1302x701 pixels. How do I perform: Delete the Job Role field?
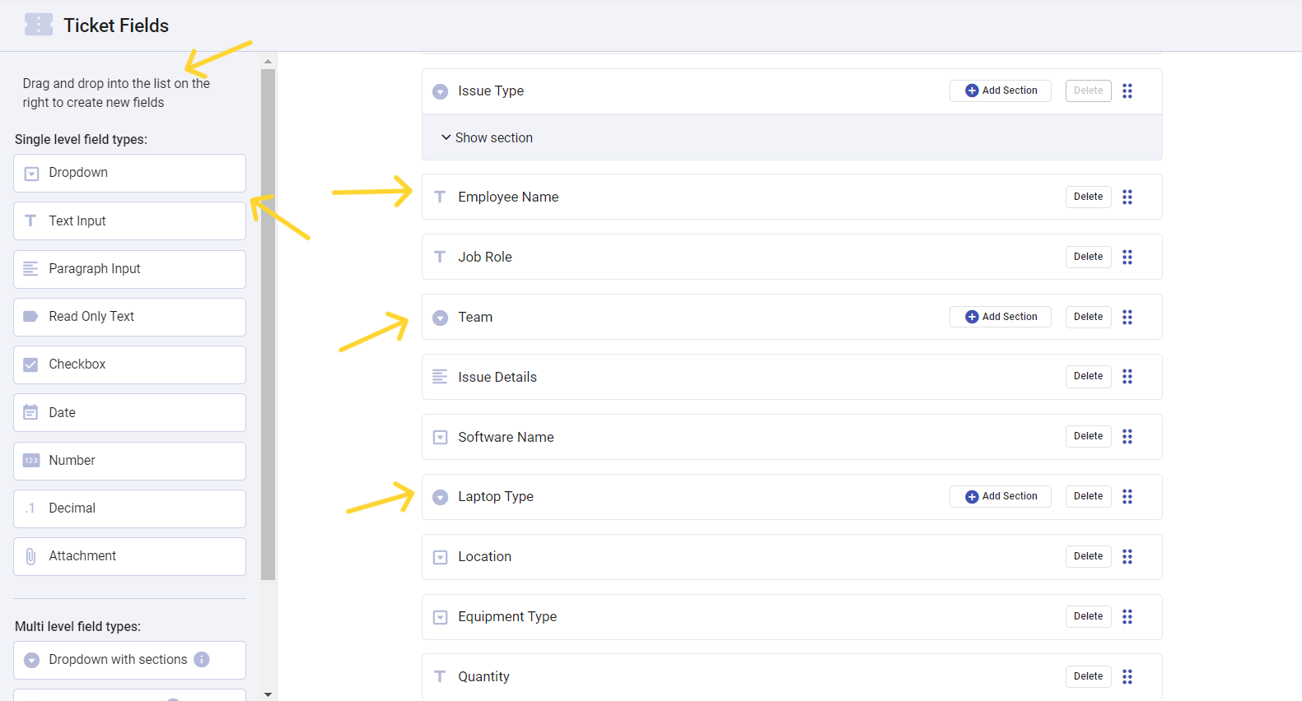[1088, 257]
